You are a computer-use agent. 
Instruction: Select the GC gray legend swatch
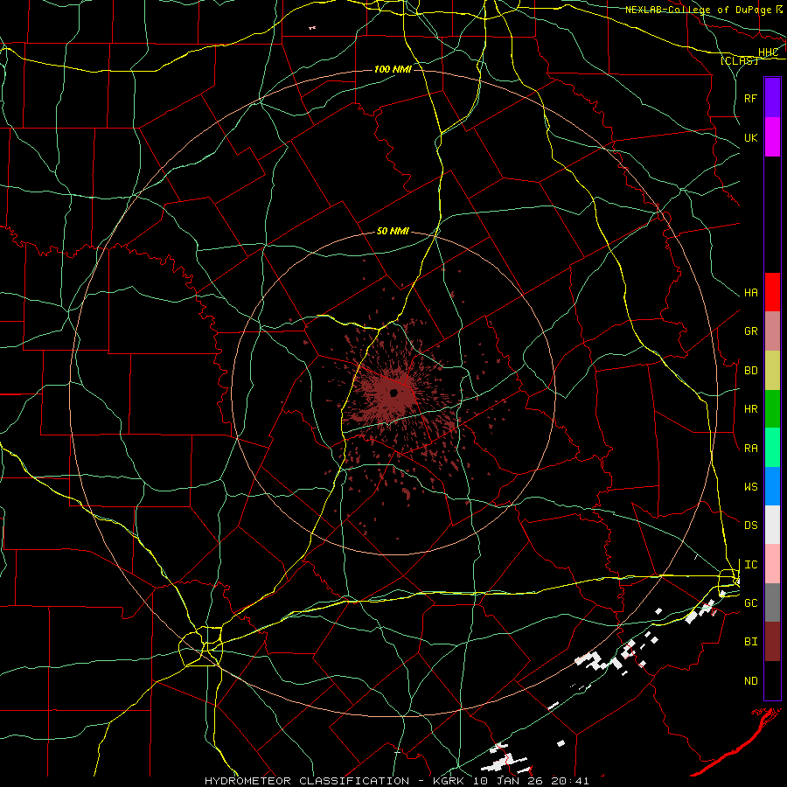(772, 602)
